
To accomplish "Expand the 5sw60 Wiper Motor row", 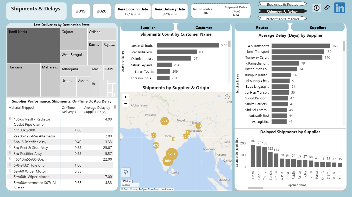I will [10, 171].
